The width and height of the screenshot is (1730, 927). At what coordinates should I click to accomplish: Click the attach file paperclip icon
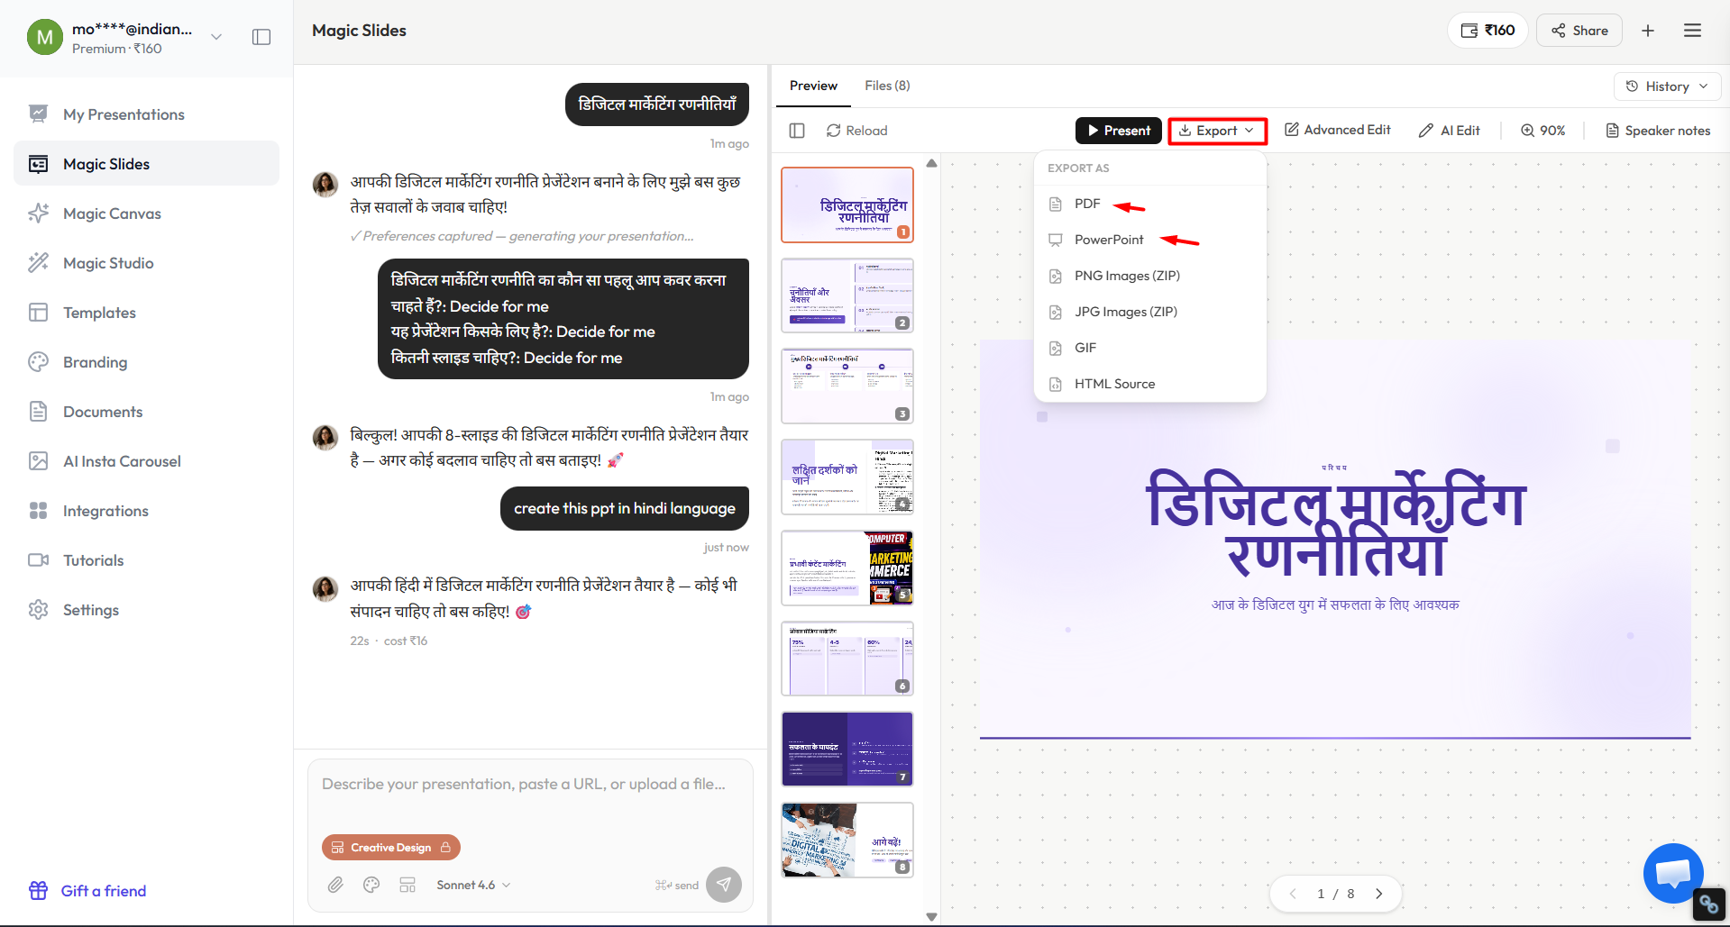(x=335, y=885)
